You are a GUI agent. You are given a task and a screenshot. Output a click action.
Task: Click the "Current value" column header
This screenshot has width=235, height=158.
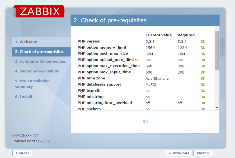[x=159, y=35]
